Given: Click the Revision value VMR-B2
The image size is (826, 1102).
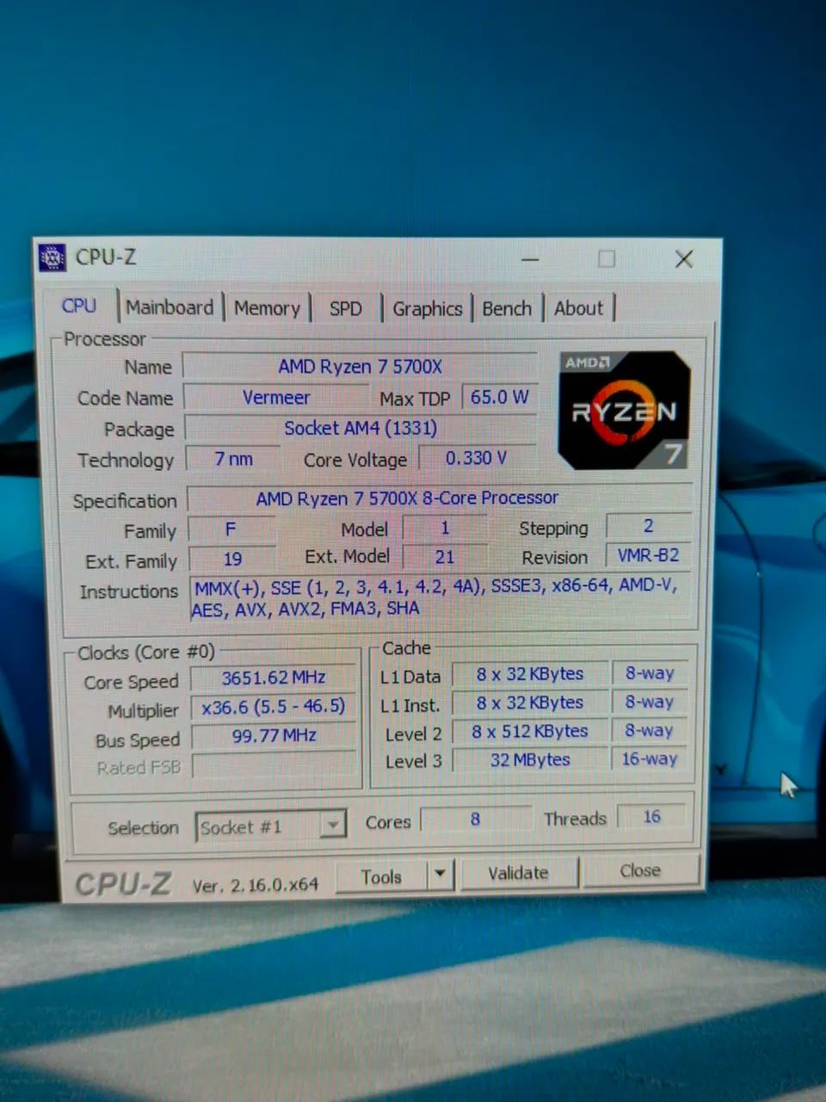Looking at the screenshot, I should tap(648, 555).
